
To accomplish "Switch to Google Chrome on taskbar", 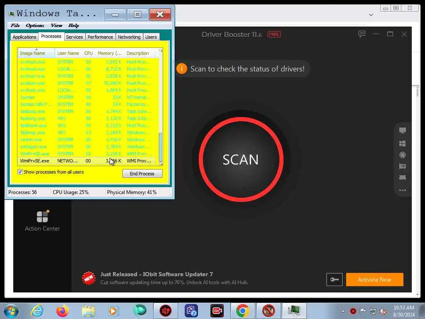I will (242, 311).
